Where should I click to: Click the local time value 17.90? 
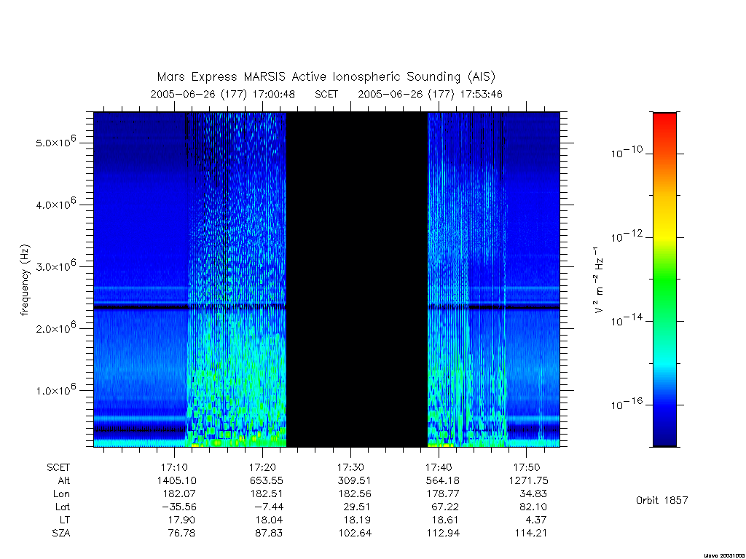point(181,520)
